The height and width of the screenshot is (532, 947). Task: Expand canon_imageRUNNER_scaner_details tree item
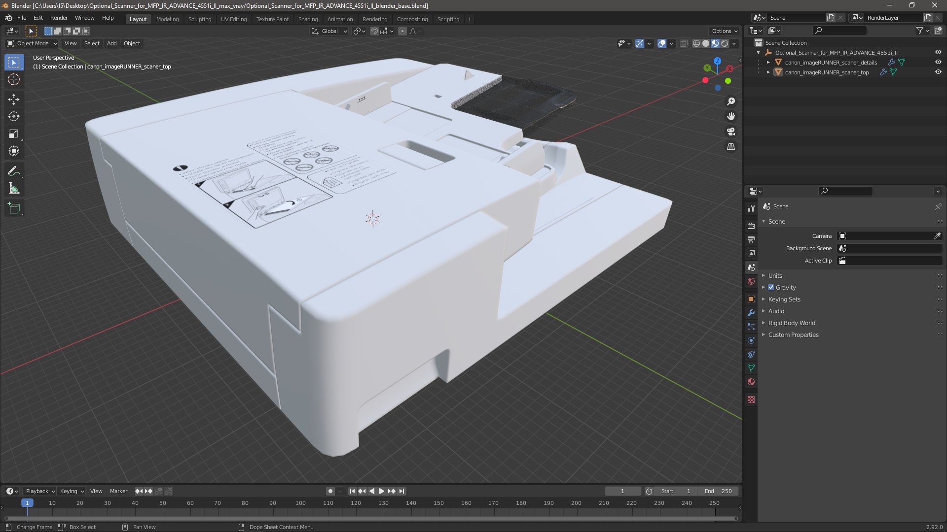[768, 63]
